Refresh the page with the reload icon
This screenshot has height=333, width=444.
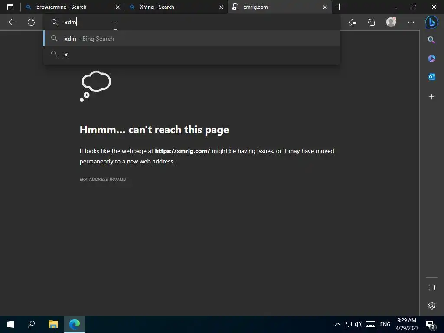31,22
